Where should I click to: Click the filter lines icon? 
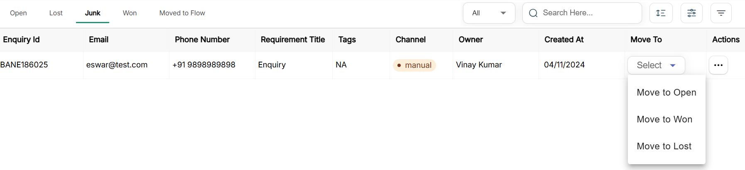pyautogui.click(x=721, y=13)
